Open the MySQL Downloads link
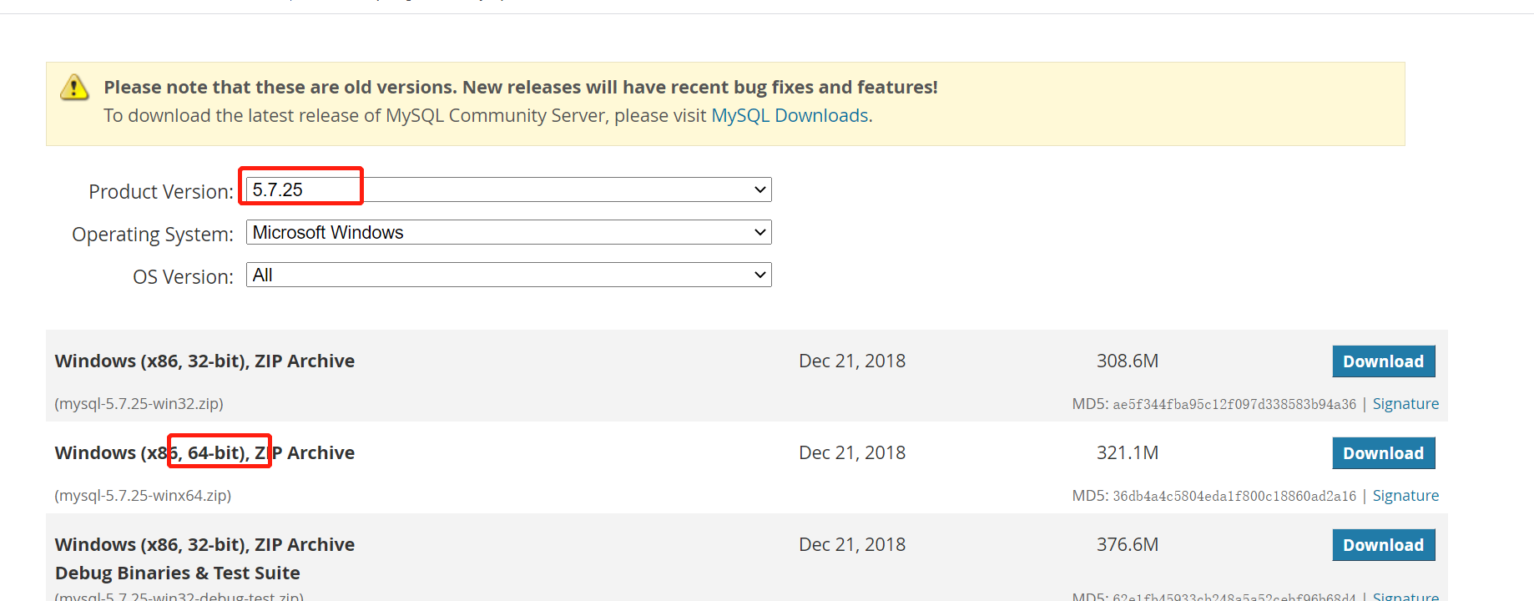1534x601 pixels. pyautogui.click(x=790, y=115)
